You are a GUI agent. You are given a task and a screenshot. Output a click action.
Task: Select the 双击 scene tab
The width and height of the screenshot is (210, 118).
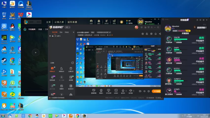(x=61, y=32)
